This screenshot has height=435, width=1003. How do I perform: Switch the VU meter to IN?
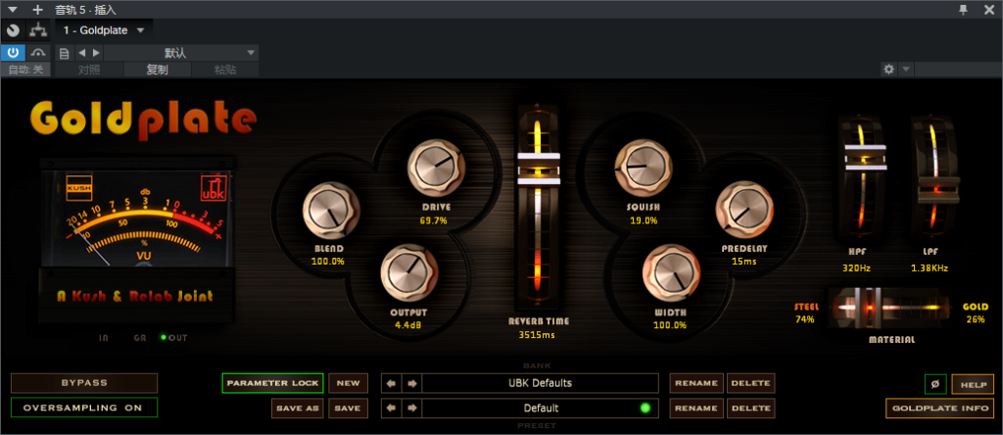(x=104, y=338)
